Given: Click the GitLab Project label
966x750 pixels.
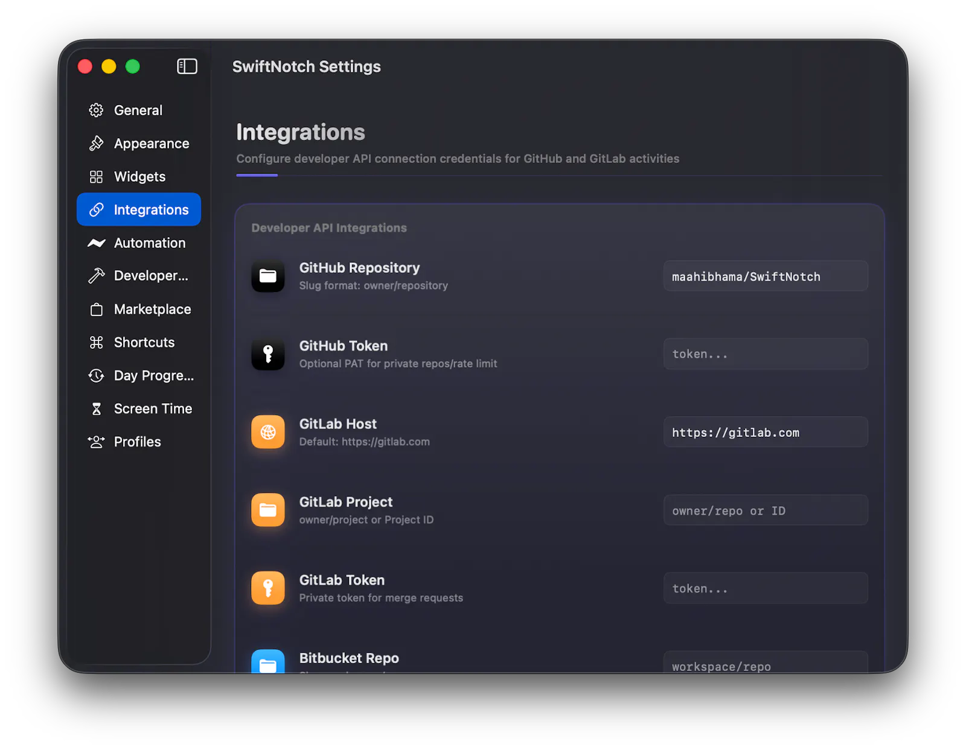Looking at the screenshot, I should [346, 502].
